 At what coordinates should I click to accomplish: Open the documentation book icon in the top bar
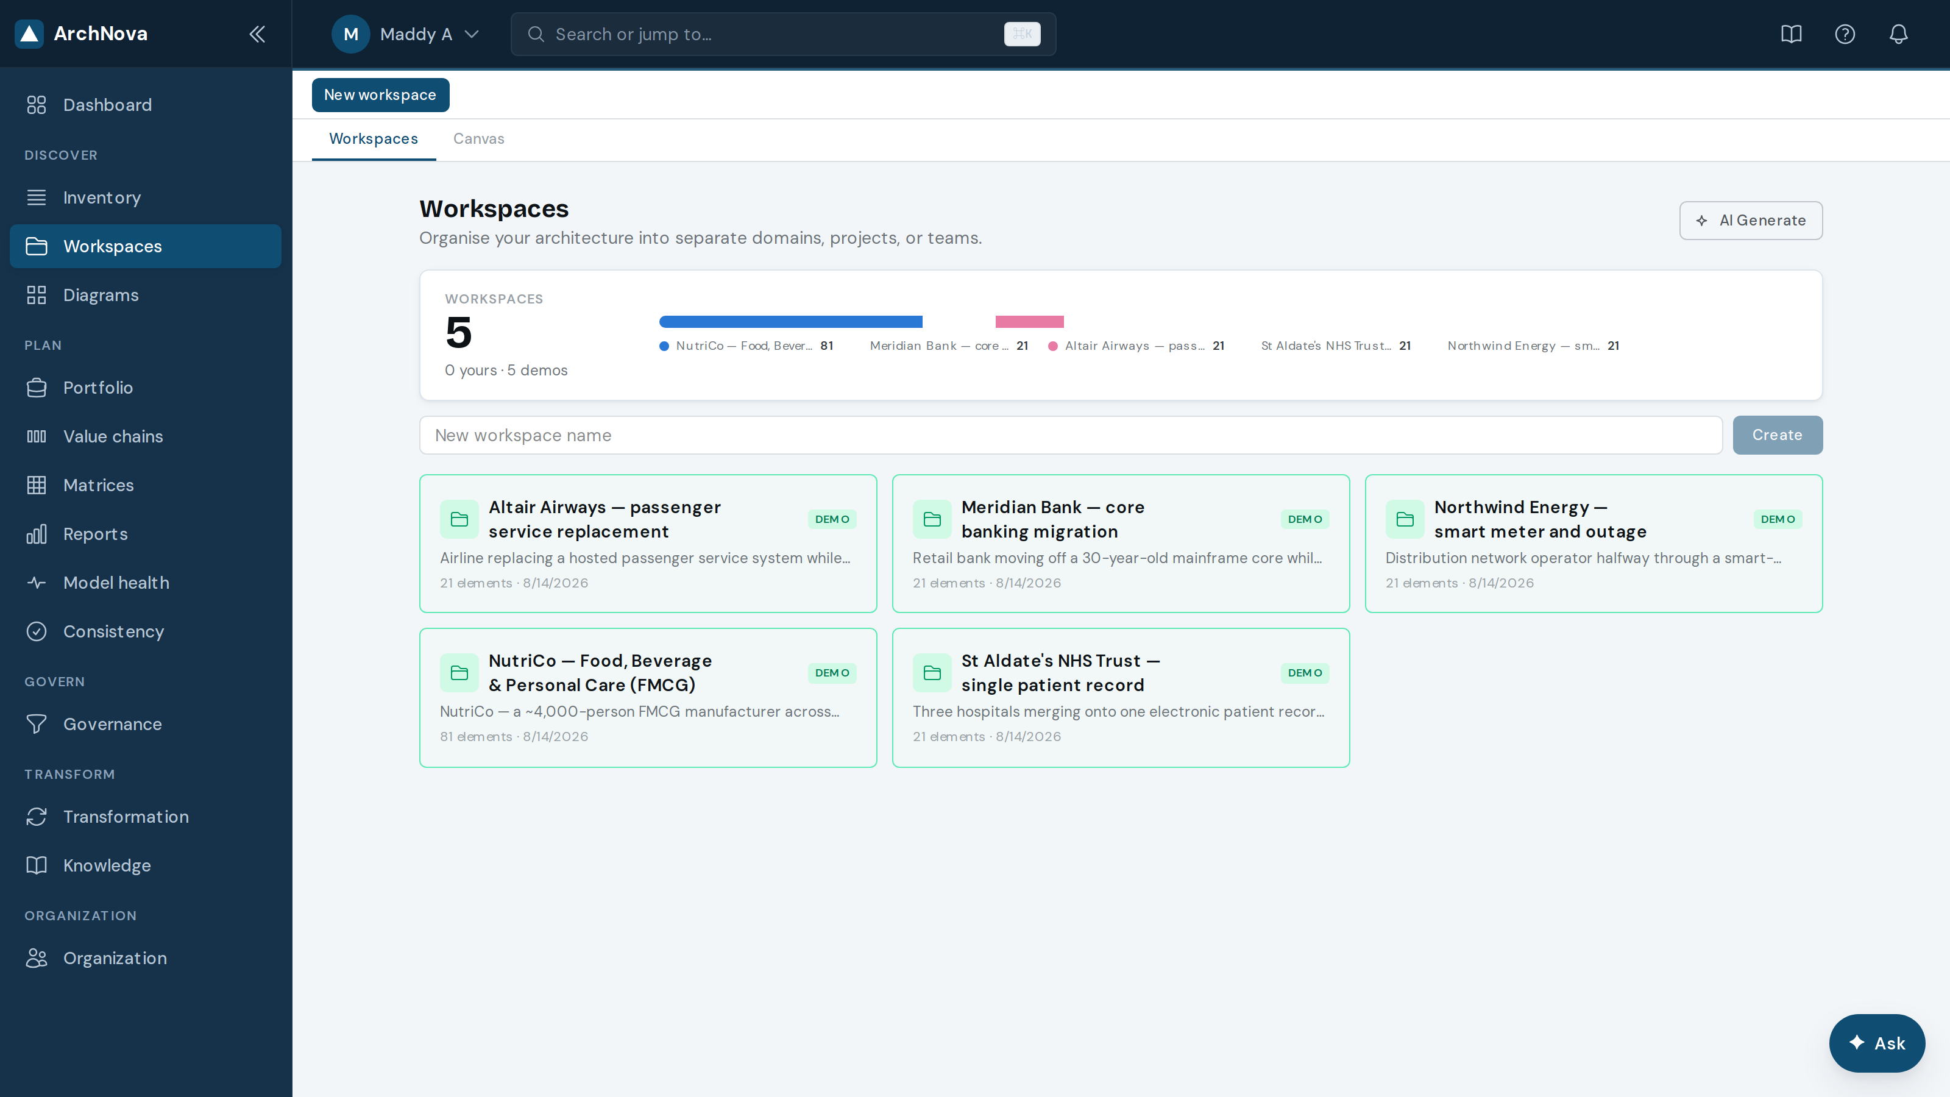pos(1791,34)
